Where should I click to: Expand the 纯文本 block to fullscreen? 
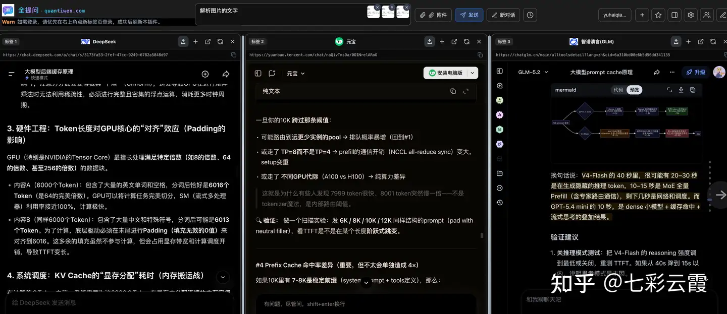465,91
